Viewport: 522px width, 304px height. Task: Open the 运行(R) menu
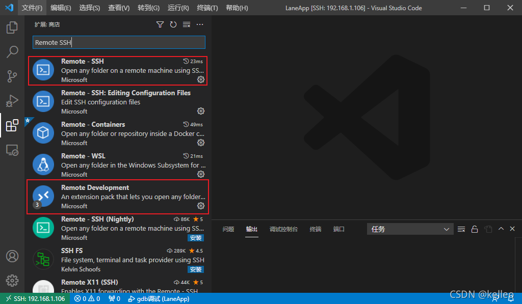tap(178, 8)
